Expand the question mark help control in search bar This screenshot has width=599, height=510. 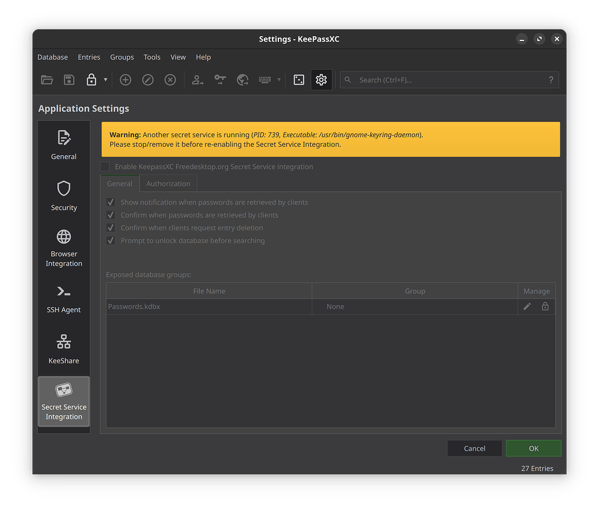pos(550,80)
